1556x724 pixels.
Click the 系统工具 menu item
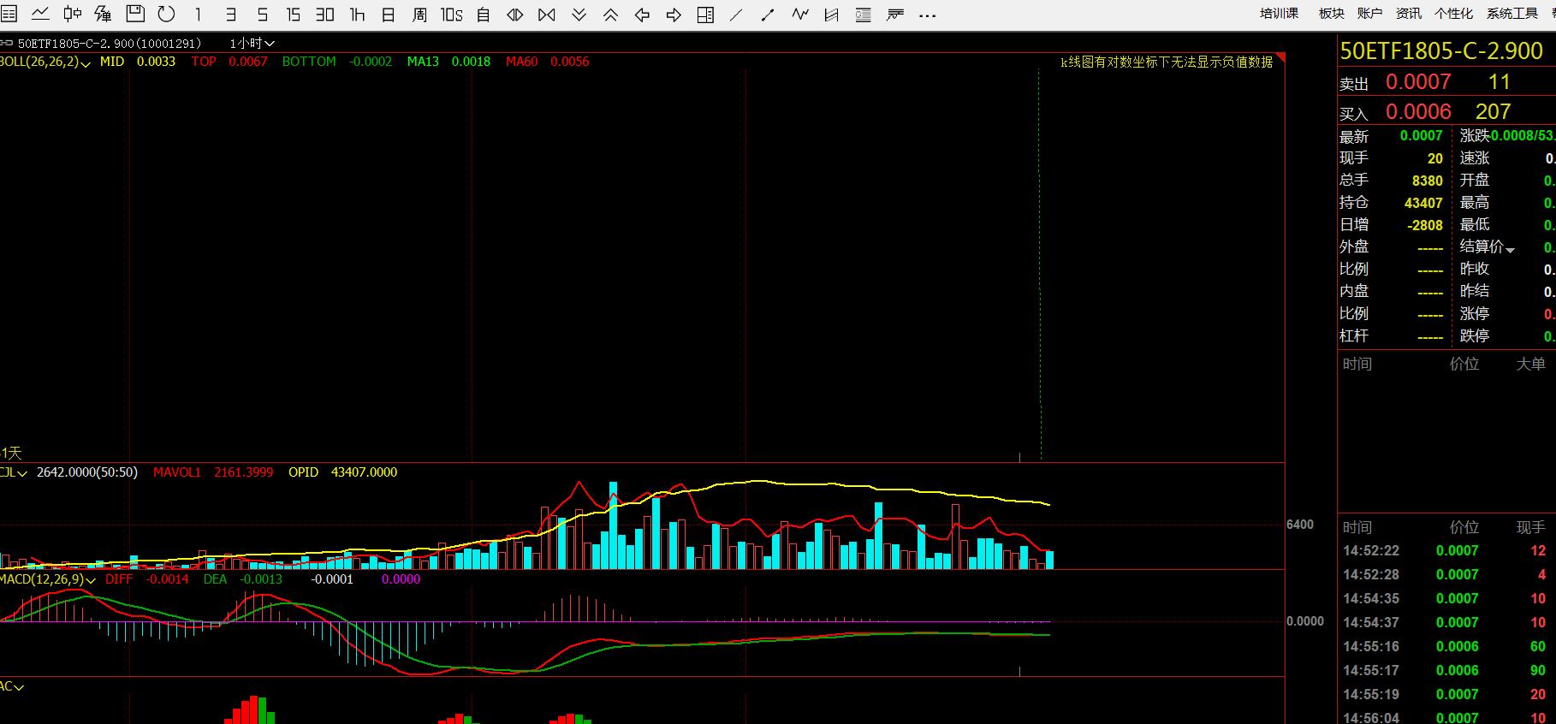click(x=1512, y=13)
